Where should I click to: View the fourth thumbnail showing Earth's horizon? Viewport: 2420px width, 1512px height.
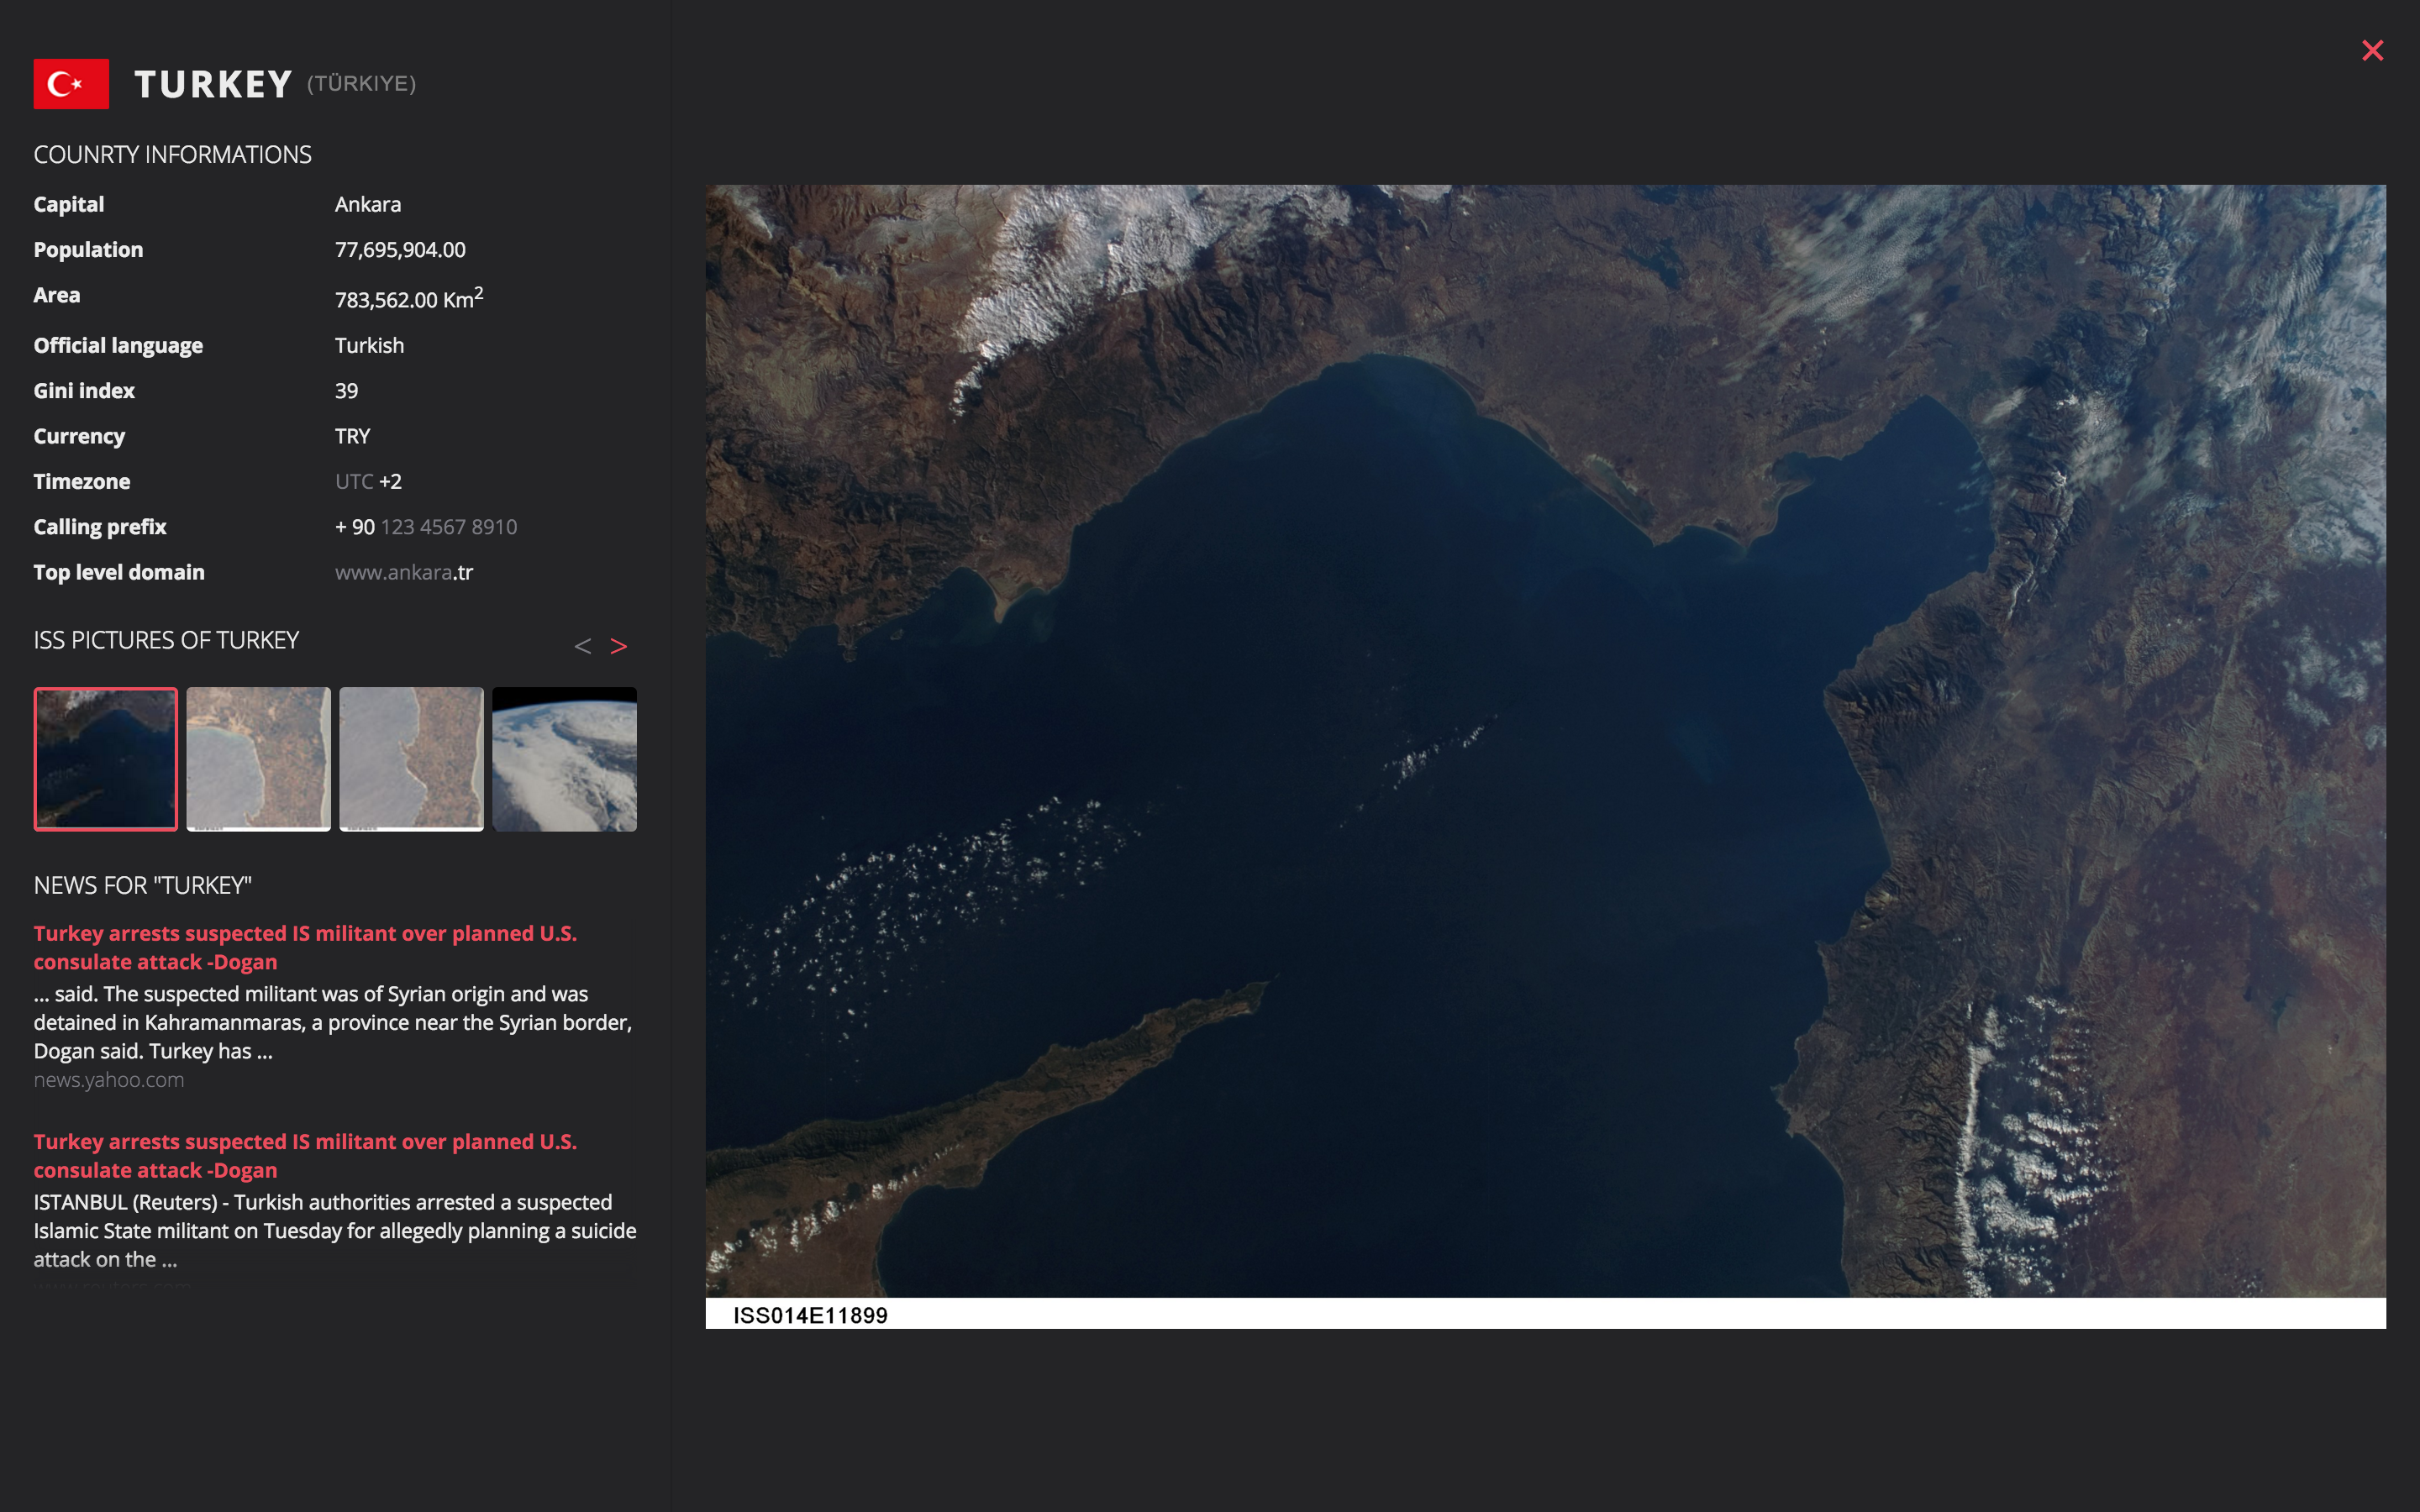(564, 759)
